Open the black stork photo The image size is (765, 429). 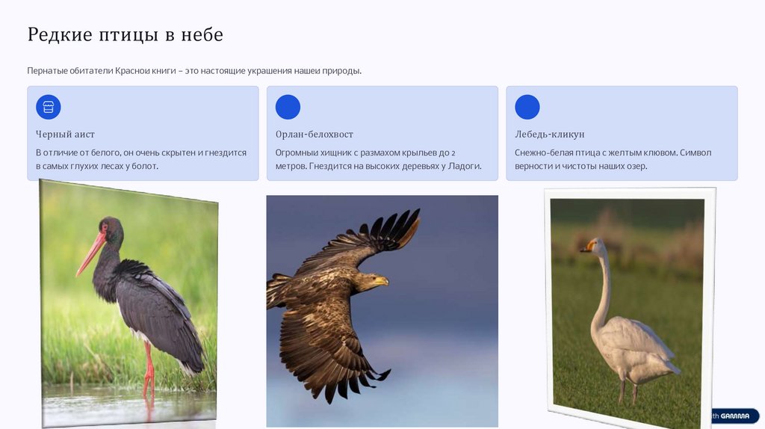coord(128,303)
